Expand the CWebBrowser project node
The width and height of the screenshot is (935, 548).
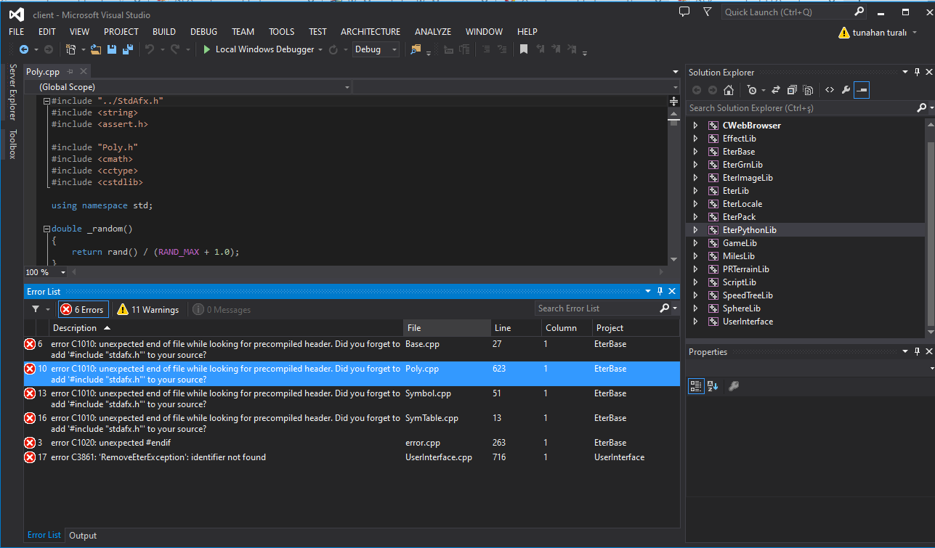(x=695, y=126)
